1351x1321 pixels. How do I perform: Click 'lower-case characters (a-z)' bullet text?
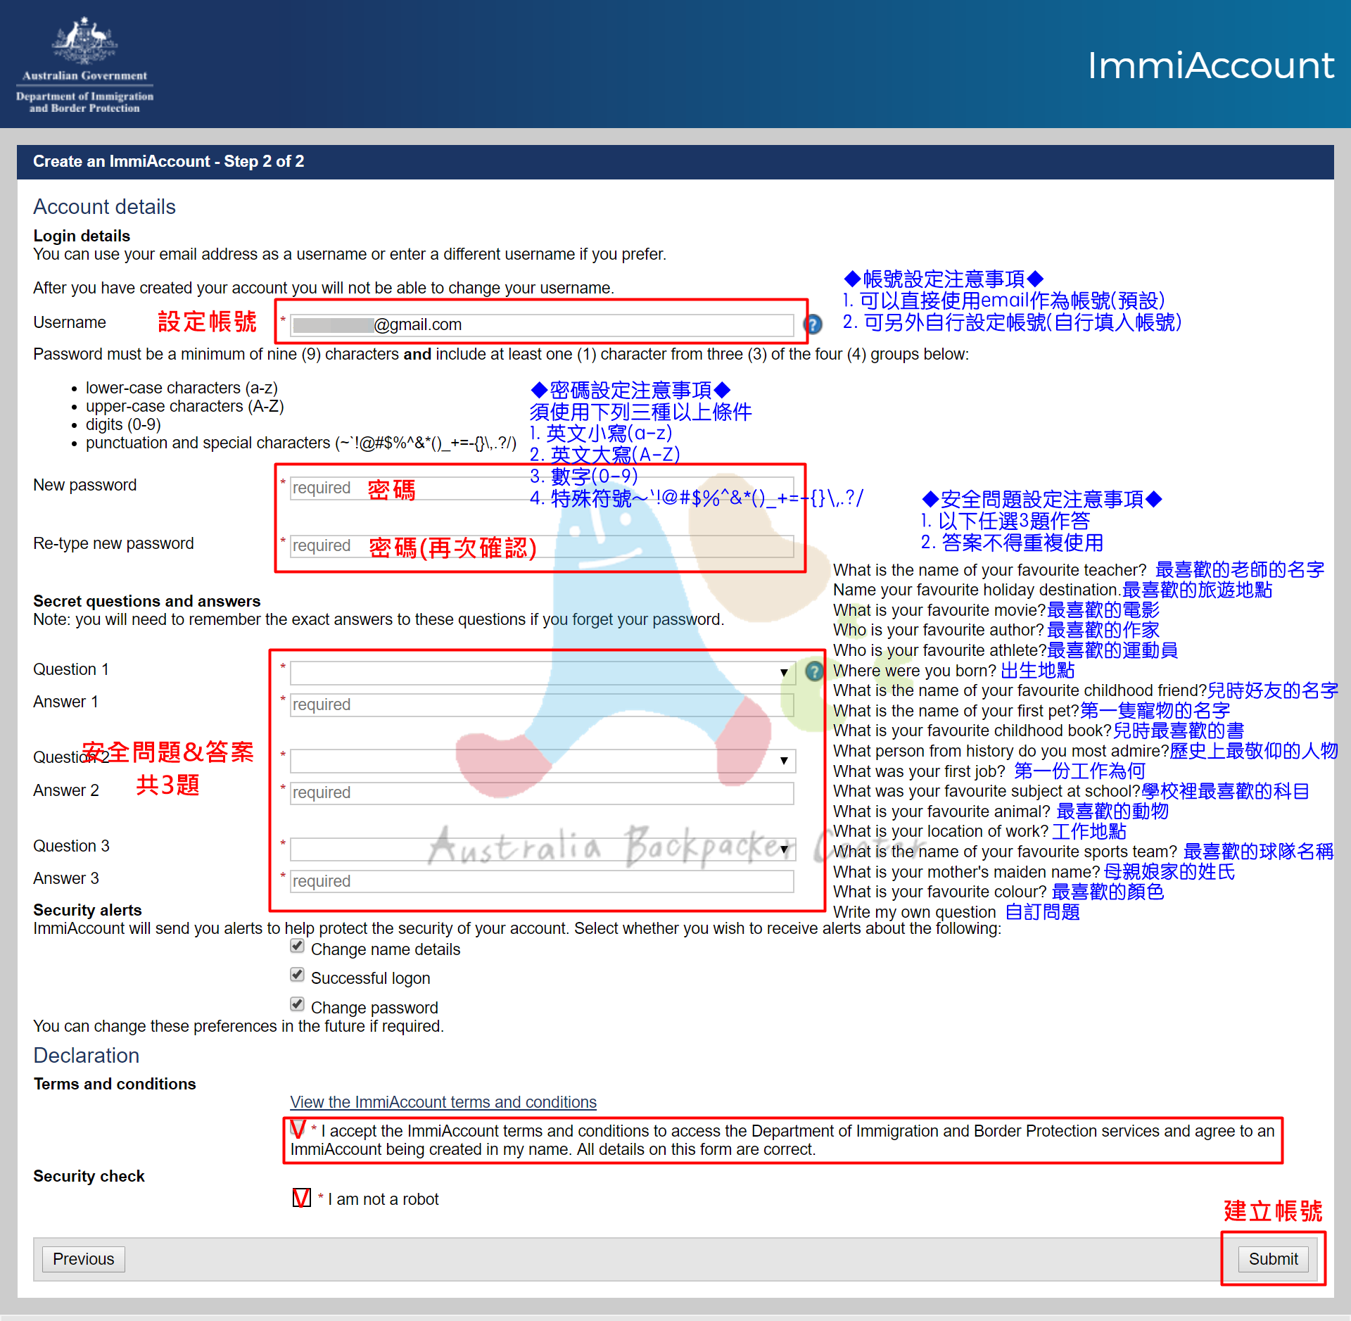[x=182, y=388]
